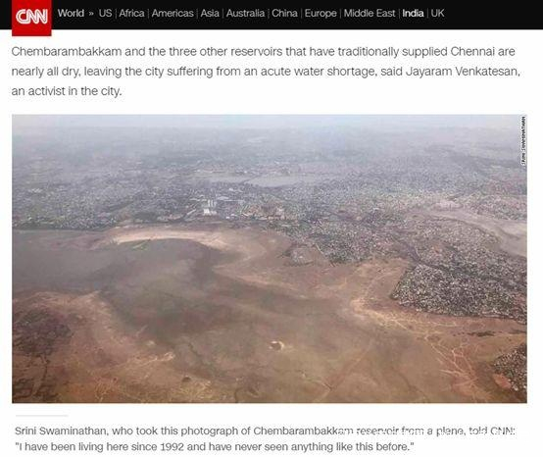Open the Africa news section
This screenshot has width=543, height=457.
point(131,13)
